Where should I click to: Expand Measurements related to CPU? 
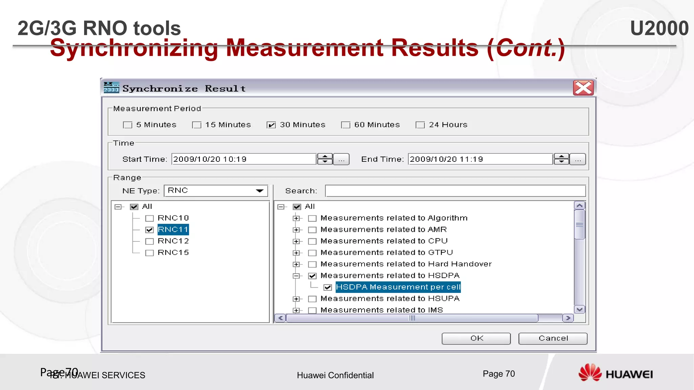click(x=297, y=241)
